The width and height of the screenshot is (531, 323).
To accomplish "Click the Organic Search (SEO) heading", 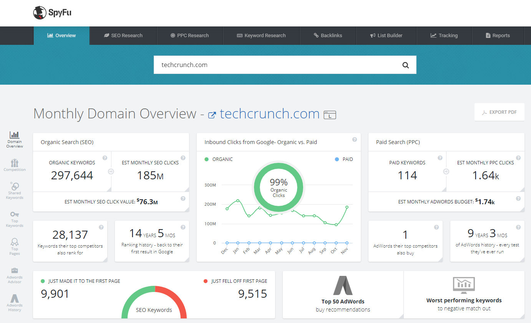I will (67, 142).
